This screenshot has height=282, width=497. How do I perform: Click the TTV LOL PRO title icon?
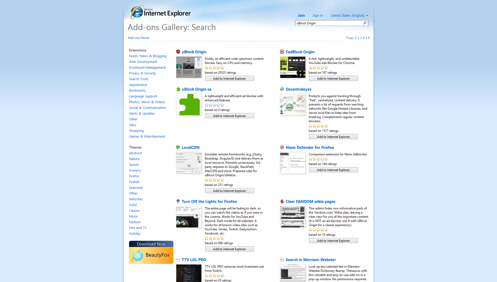tap(178, 260)
